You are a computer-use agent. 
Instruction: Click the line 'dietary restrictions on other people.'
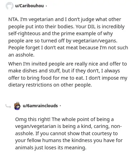50,85
